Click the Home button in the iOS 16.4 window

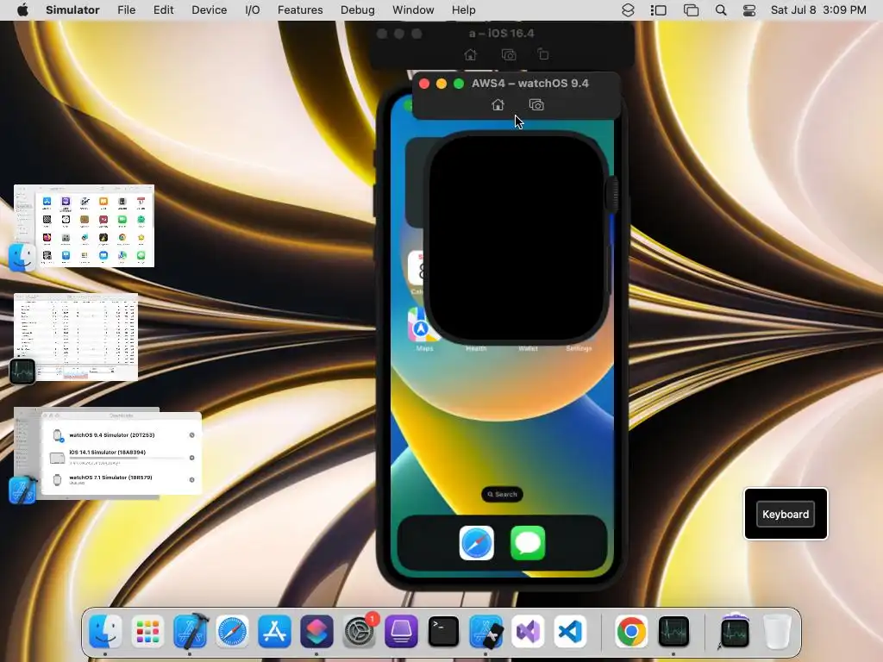470,54
